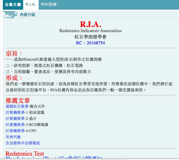Open the 公會大廳 tab
Screen dimensions: 179x160
13,5
